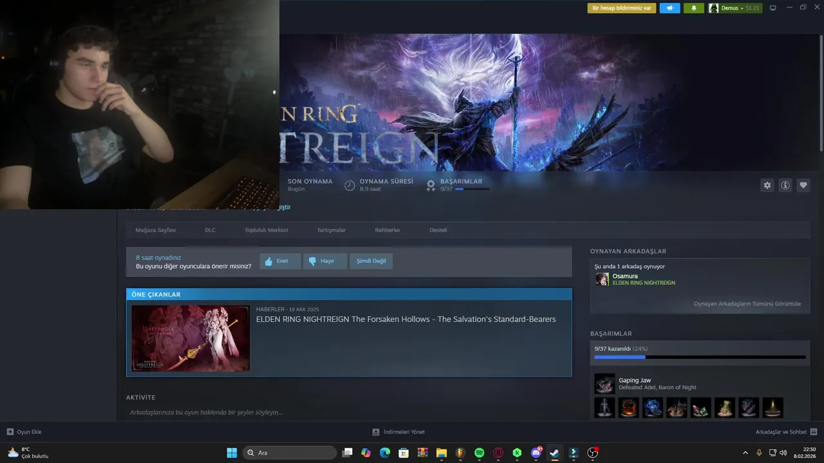The image size is (824, 463).
Task: Click the play time clock icon
Action: click(x=350, y=185)
